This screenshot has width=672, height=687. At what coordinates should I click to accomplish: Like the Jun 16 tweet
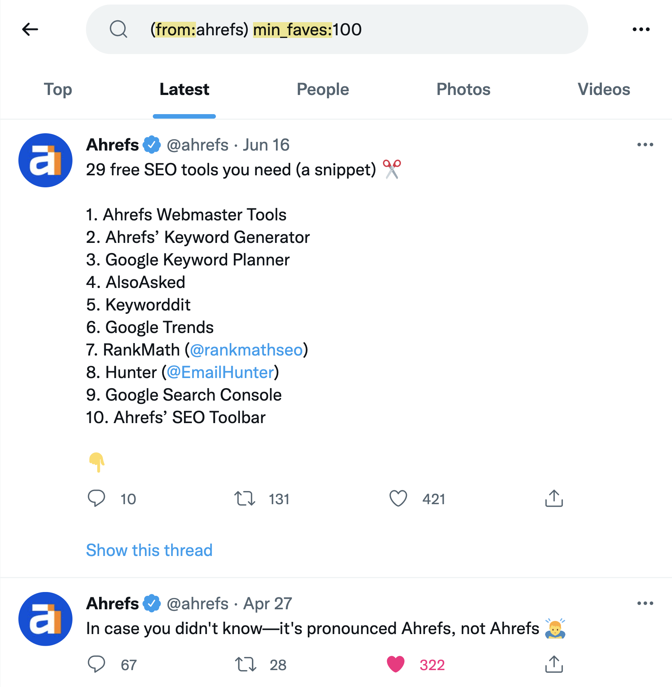(x=399, y=499)
